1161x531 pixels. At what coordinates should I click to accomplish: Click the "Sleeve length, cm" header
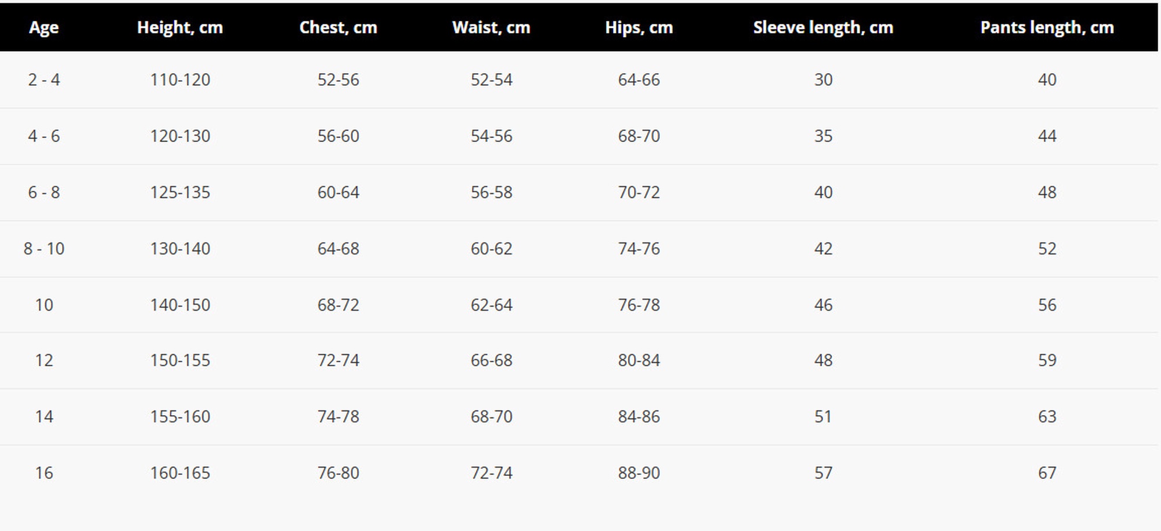tap(823, 27)
